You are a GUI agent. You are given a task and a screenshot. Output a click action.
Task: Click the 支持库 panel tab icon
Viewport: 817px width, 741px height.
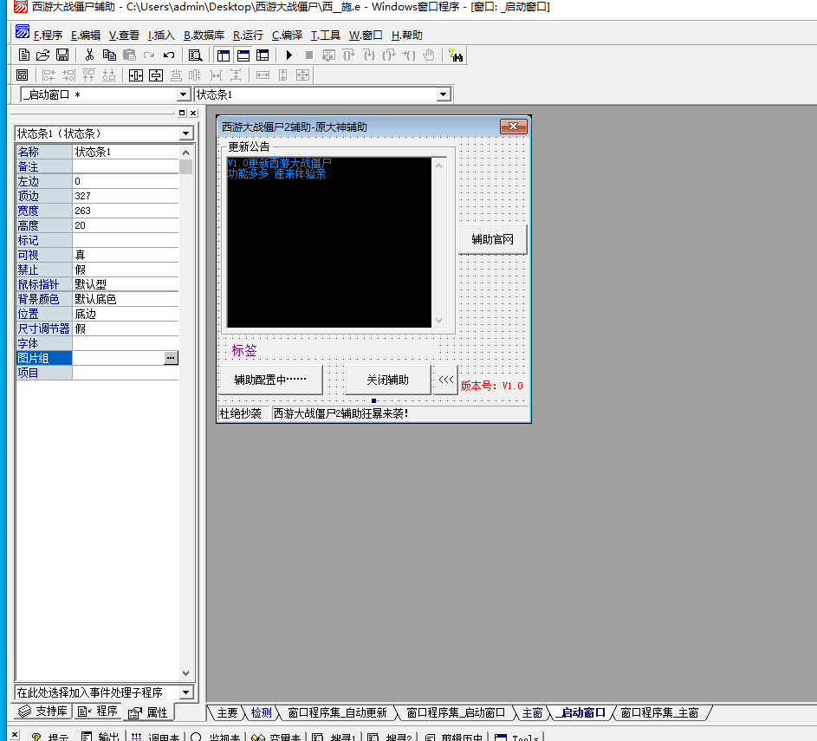24,711
